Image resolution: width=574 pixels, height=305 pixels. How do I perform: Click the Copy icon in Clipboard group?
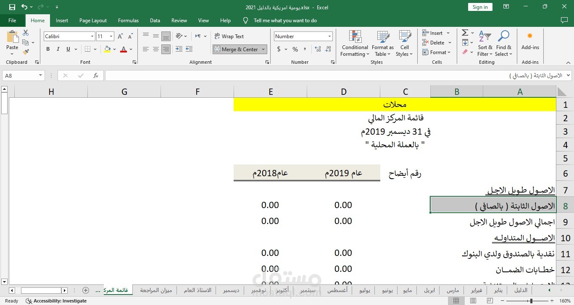[26, 42]
